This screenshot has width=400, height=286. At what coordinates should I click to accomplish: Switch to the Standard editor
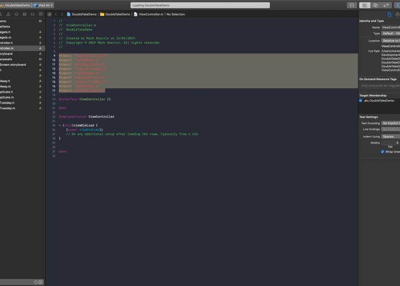point(365,5)
